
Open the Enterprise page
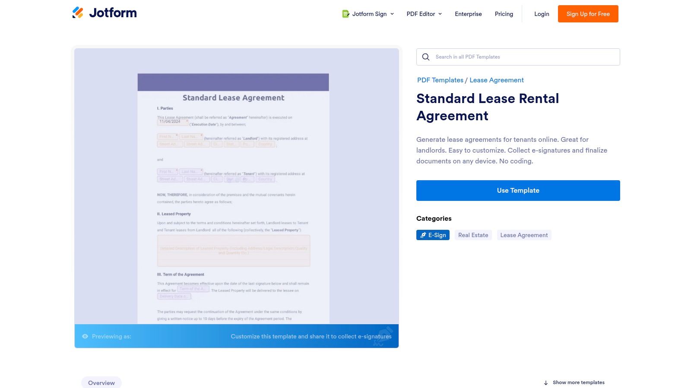tap(468, 13)
